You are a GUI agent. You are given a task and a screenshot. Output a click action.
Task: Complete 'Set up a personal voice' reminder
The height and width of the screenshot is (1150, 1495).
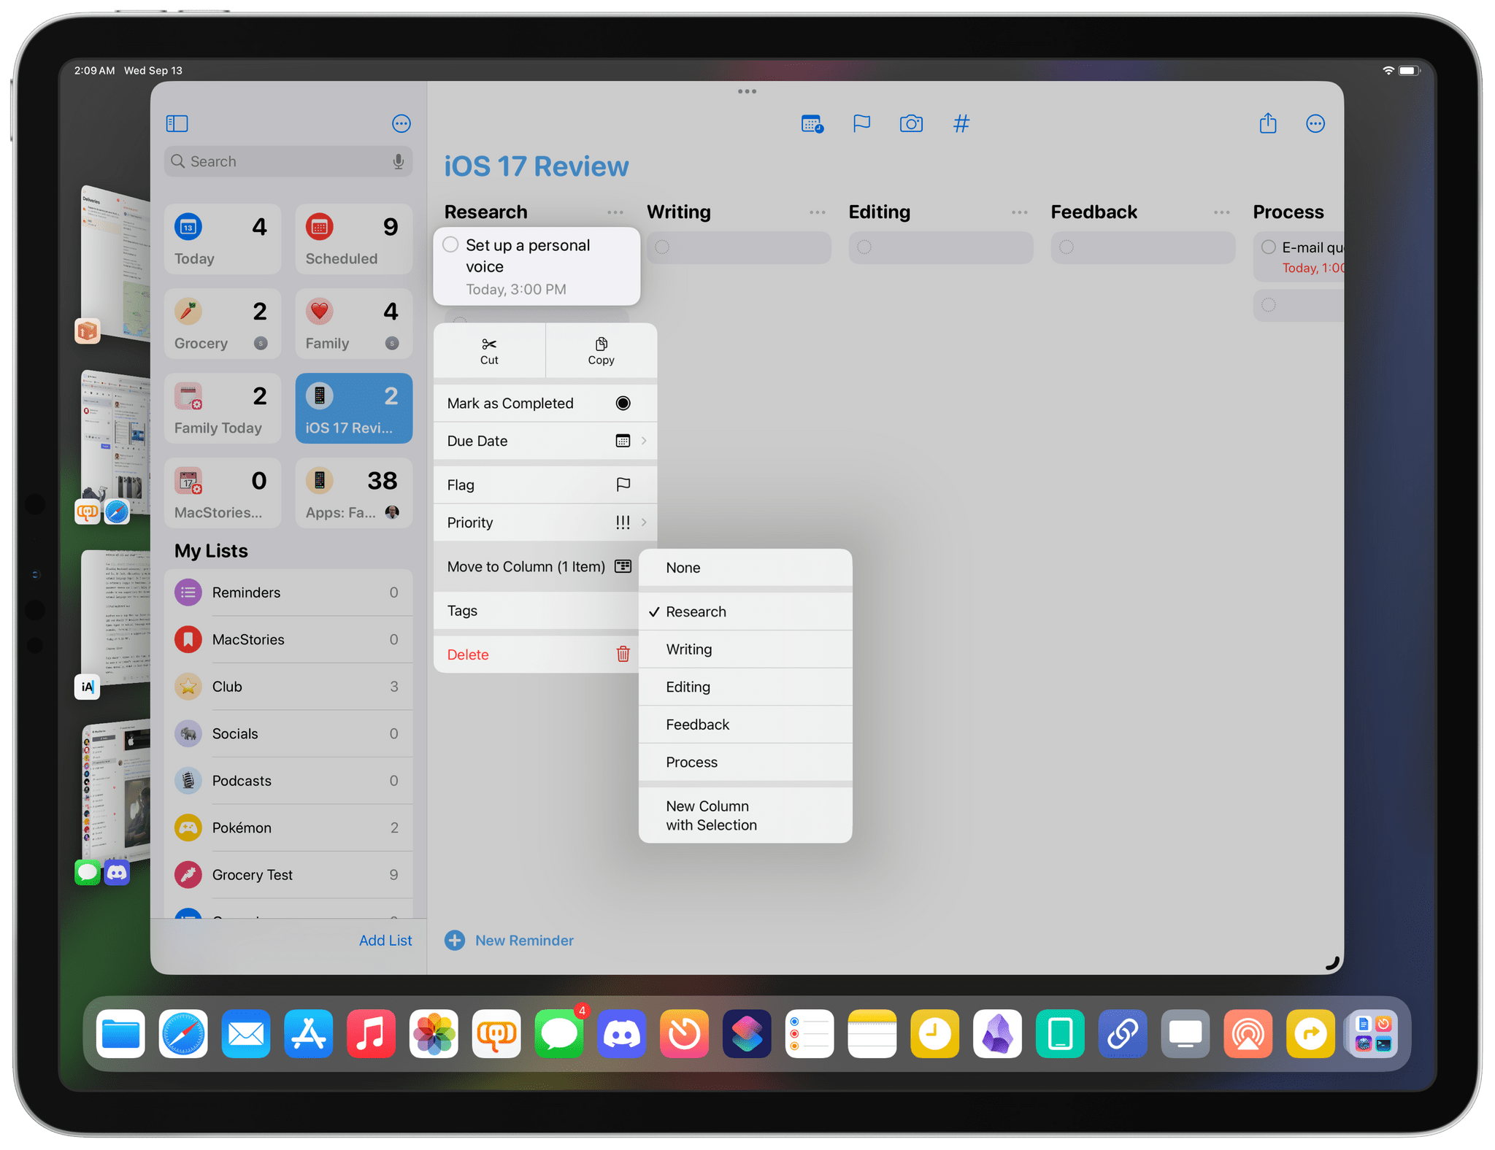(x=450, y=244)
